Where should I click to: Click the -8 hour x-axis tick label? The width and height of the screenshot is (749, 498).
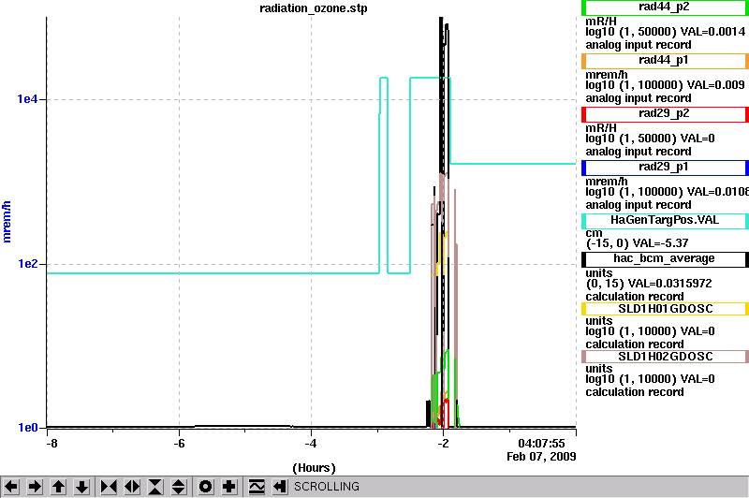[51, 444]
